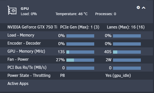Click the Decoder usage bar
The height and width of the screenshot is (93, 154).
[x=127, y=44]
